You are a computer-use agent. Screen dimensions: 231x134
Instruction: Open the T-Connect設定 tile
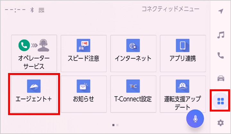coord(133,94)
